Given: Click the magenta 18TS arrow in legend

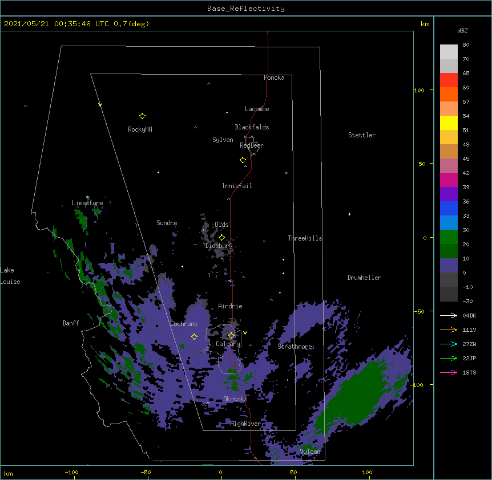Looking at the screenshot, I should (449, 372).
